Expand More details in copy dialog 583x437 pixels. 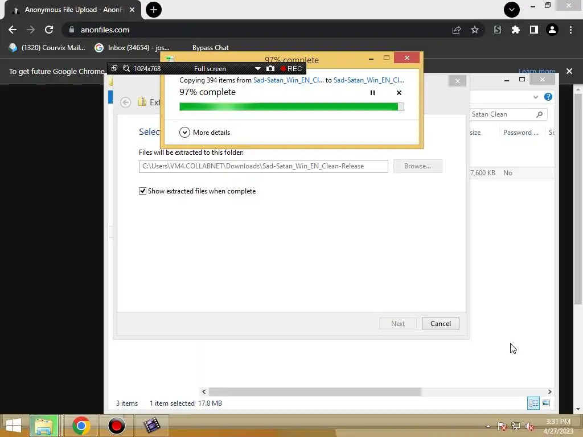[x=205, y=132]
